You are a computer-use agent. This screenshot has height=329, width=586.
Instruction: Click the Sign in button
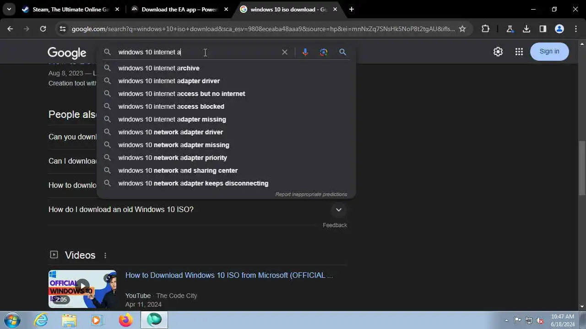point(549,51)
